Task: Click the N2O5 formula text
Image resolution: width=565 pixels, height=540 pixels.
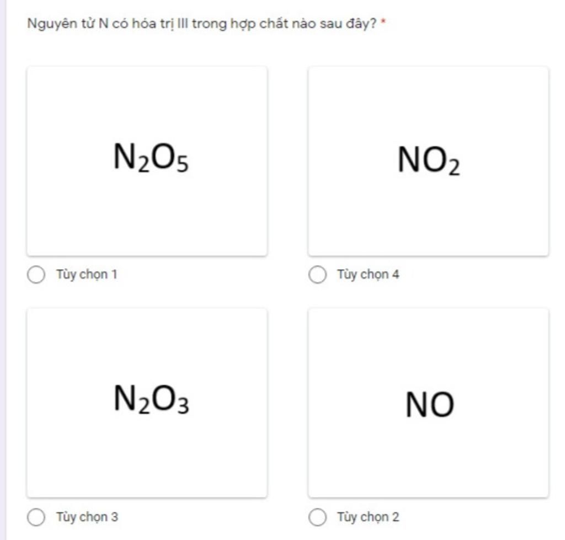Action: (x=151, y=157)
